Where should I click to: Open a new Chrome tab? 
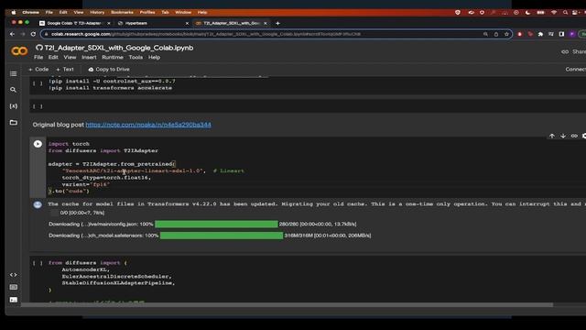[x=277, y=23]
